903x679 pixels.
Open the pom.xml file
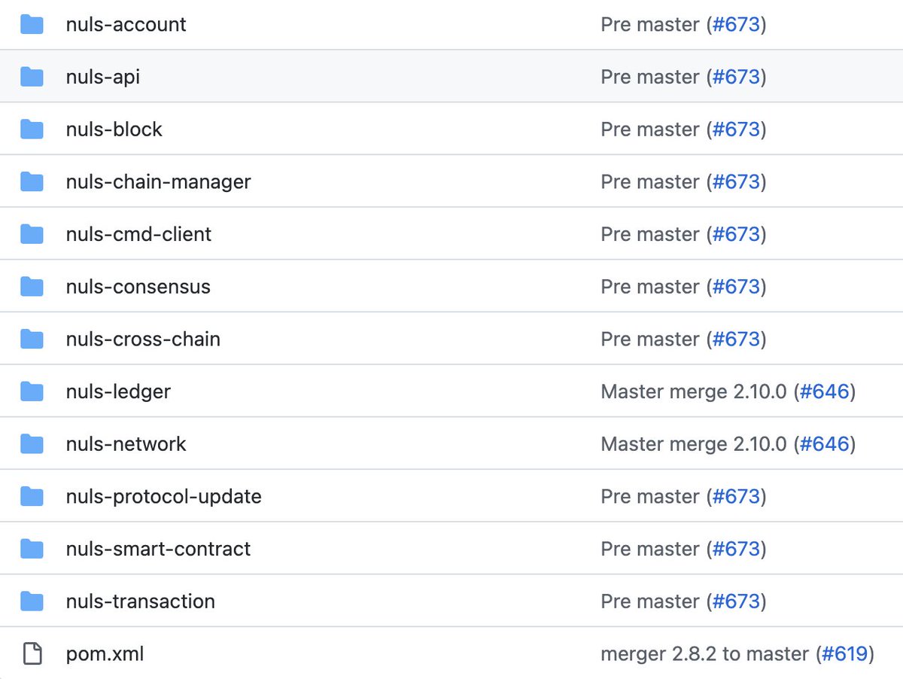pyautogui.click(x=105, y=653)
